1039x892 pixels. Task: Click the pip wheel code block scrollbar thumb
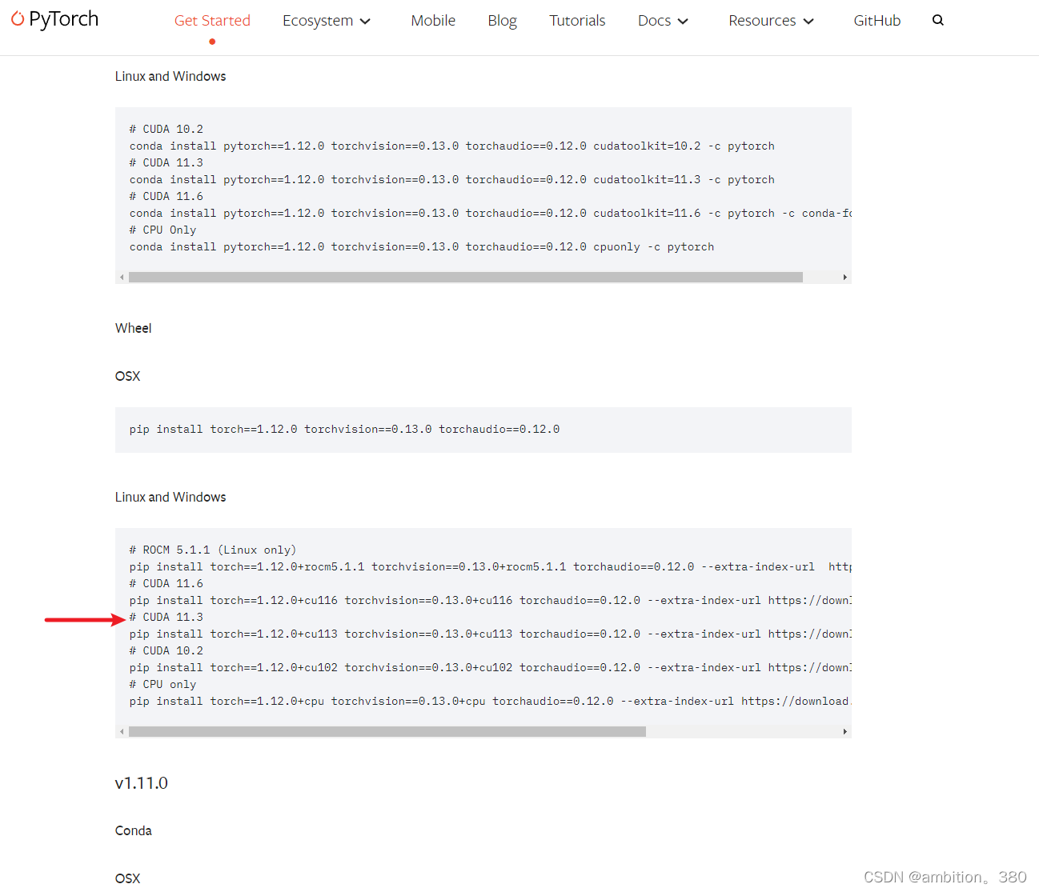point(387,732)
